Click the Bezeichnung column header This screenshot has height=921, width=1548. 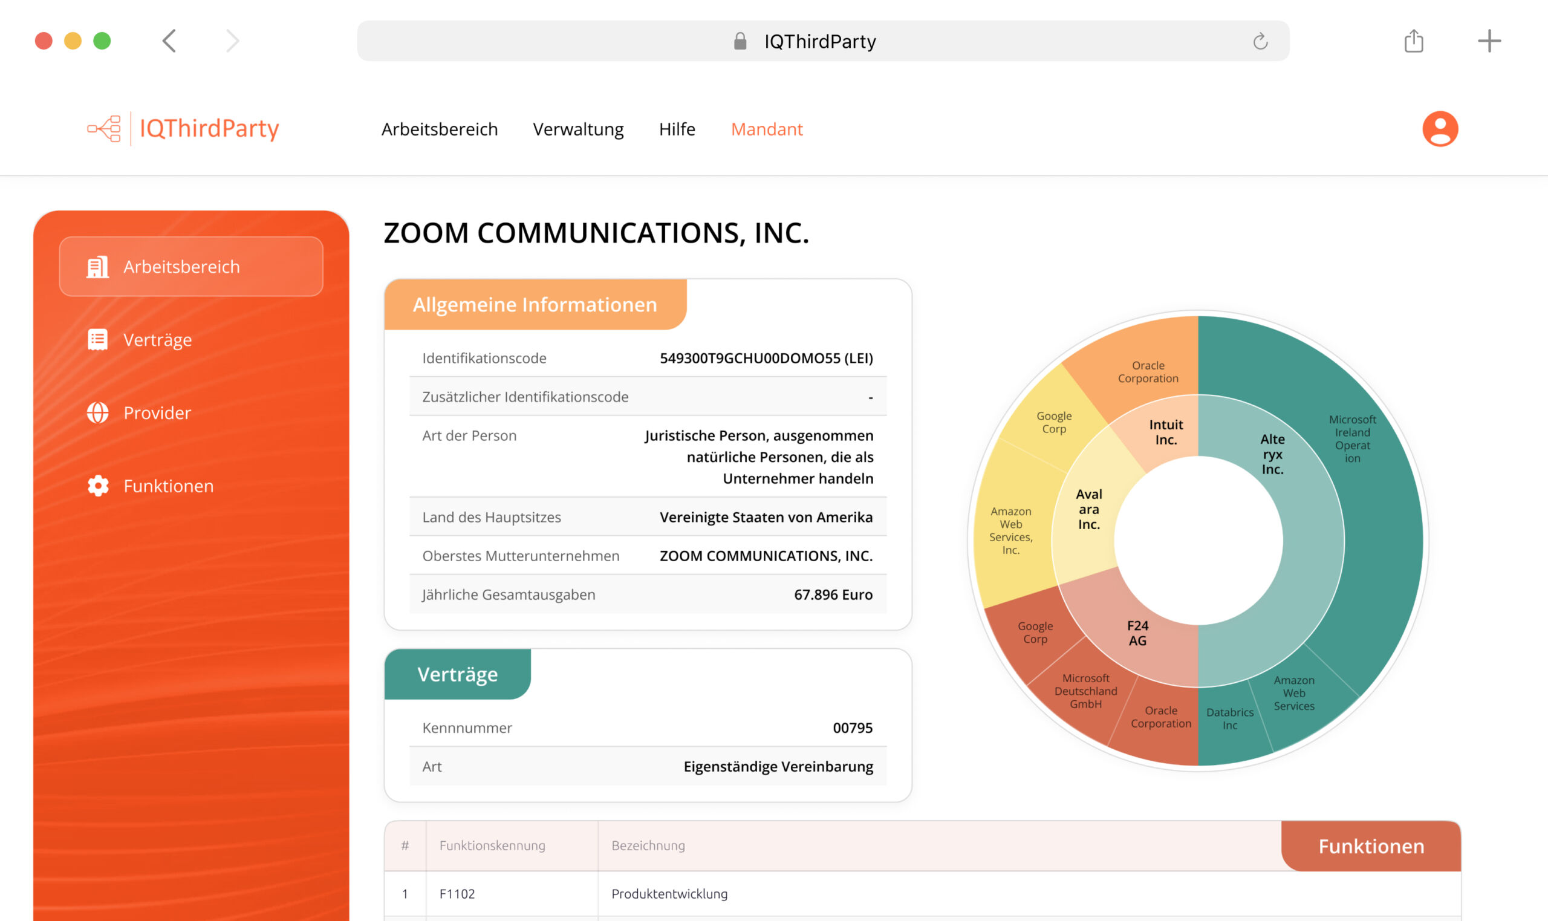click(648, 845)
